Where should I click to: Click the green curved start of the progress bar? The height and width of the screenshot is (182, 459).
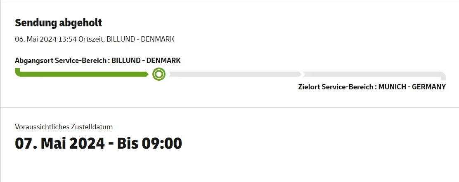(17, 72)
